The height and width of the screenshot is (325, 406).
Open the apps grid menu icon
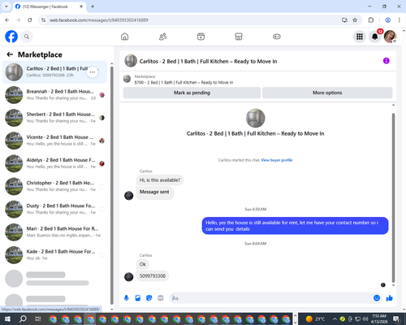pyautogui.click(x=360, y=37)
